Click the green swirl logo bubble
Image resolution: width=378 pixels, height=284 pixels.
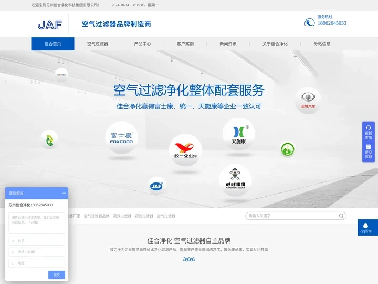click(x=49, y=140)
